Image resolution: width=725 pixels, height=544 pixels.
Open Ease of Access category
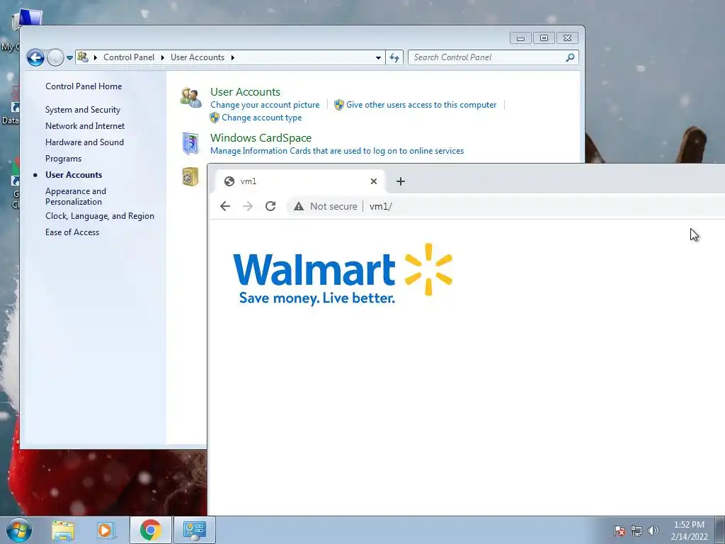(x=72, y=232)
